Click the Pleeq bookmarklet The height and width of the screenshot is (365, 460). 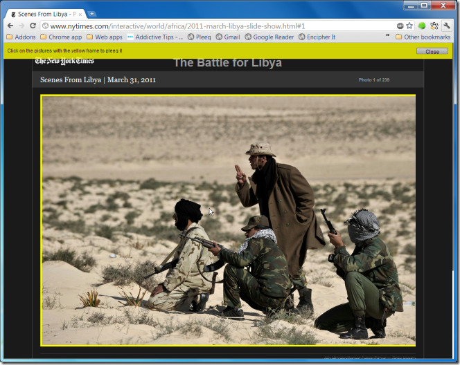pos(200,37)
